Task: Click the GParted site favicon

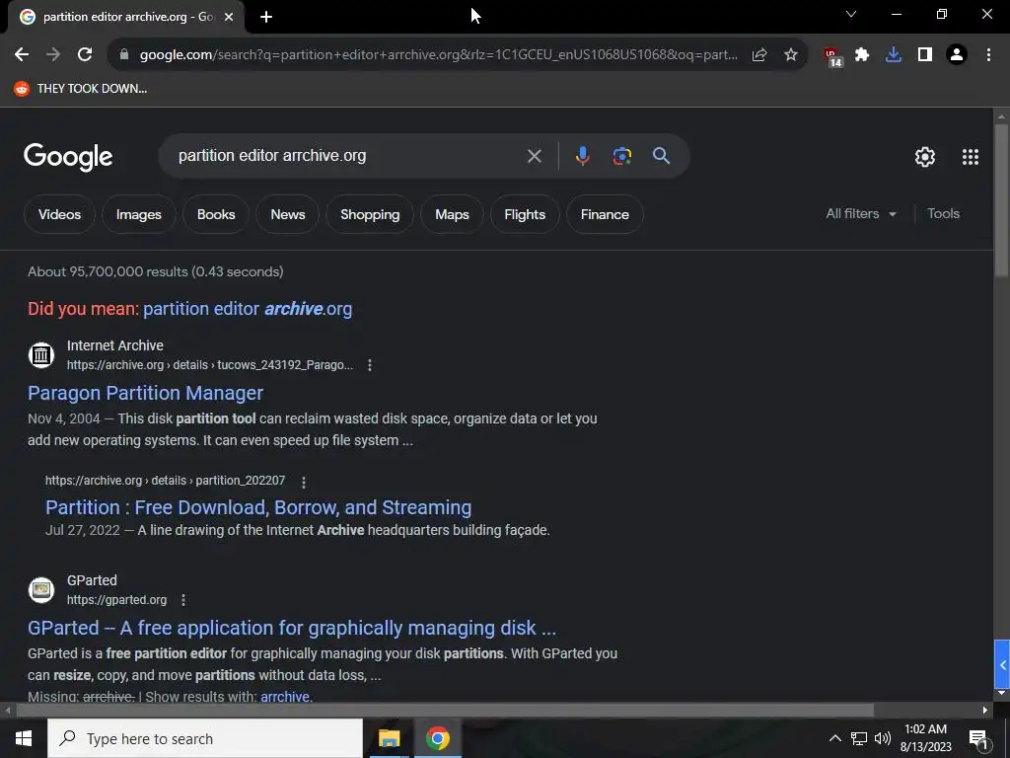Action: 41,590
